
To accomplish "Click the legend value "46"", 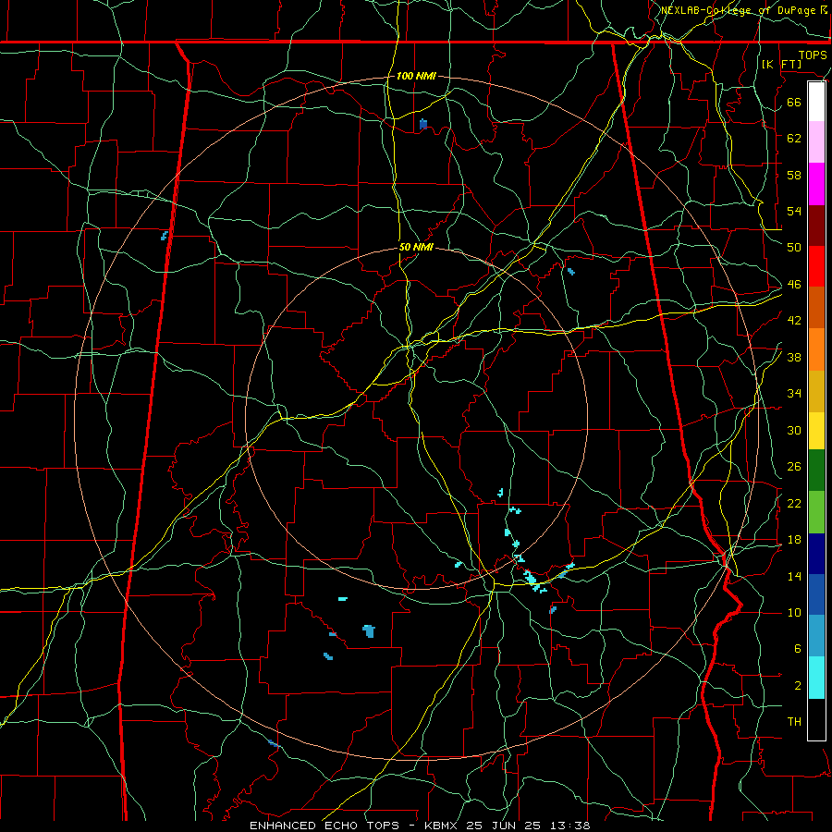I will pyautogui.click(x=794, y=284).
